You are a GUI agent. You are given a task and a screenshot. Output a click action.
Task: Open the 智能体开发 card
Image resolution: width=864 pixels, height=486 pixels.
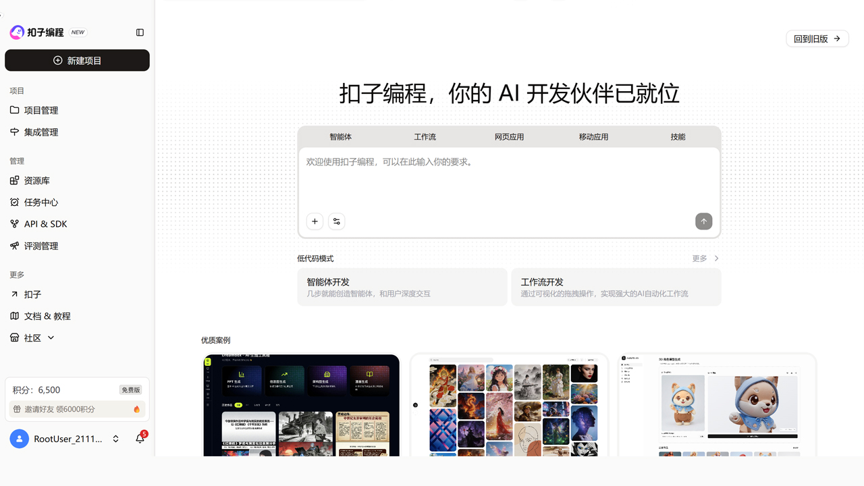coord(402,287)
